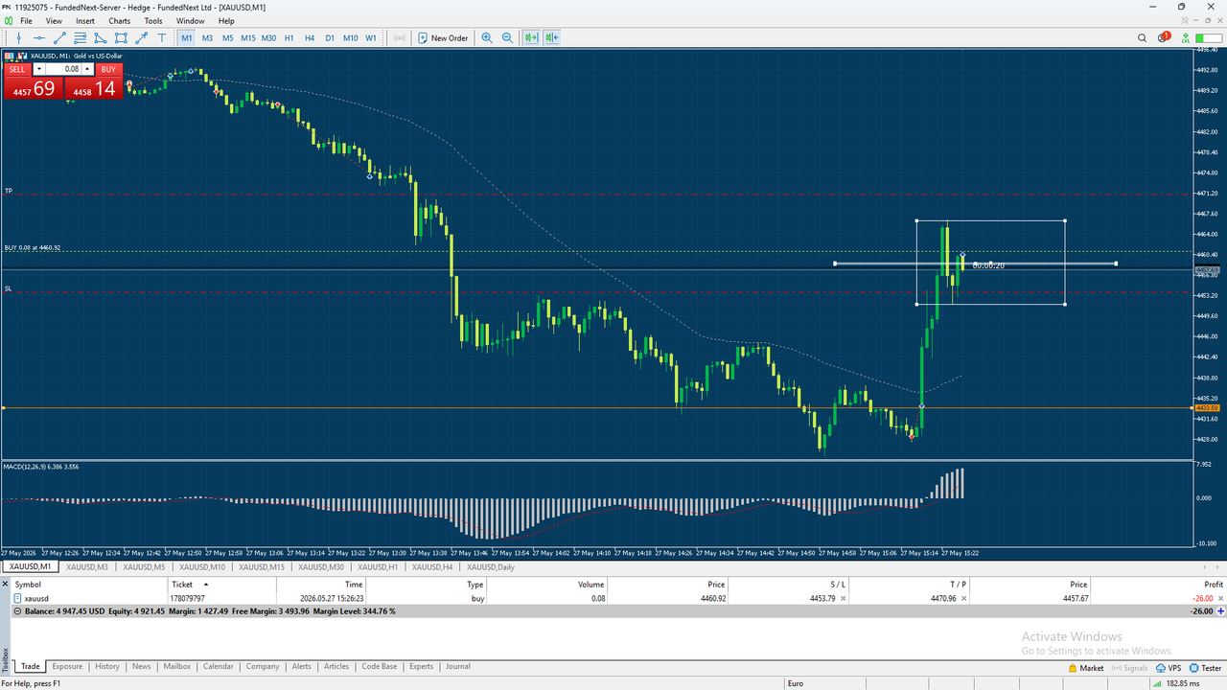Decrease lot volume with down arrow
The height and width of the screenshot is (690, 1227).
(38, 69)
